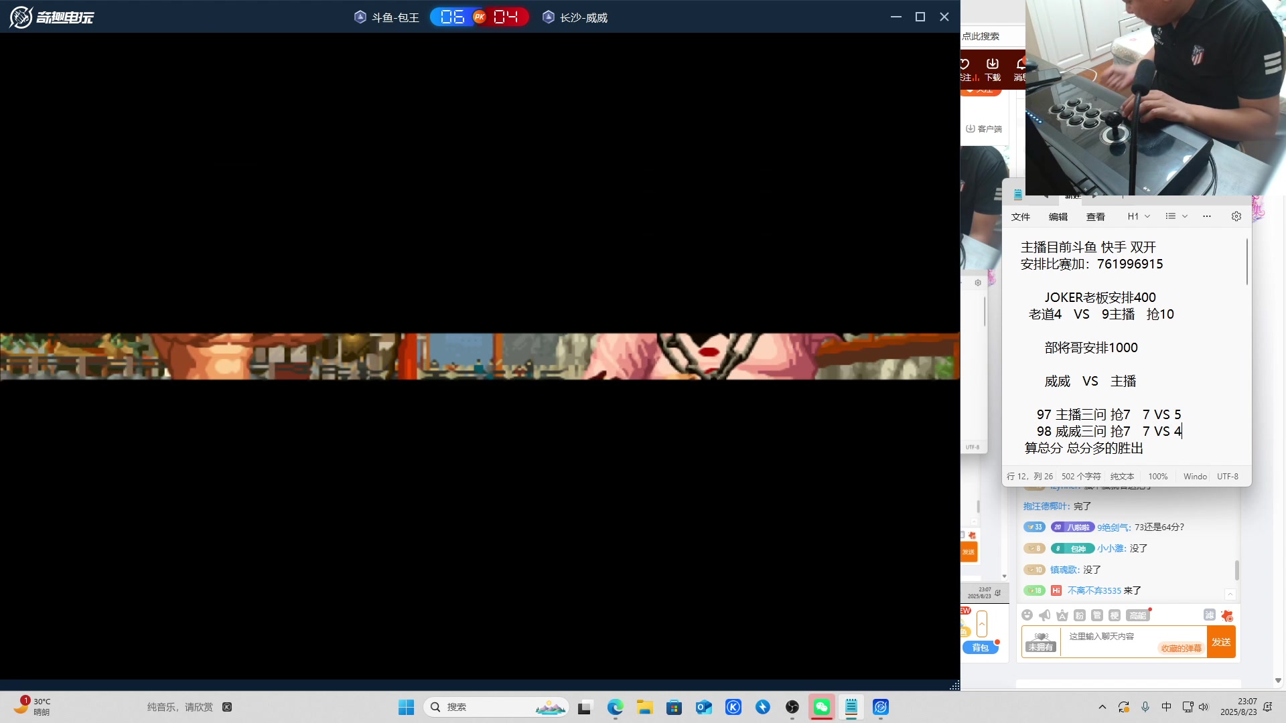1286x723 pixels.
Task: Open OBS Studio from taskbar
Action: 792,707
